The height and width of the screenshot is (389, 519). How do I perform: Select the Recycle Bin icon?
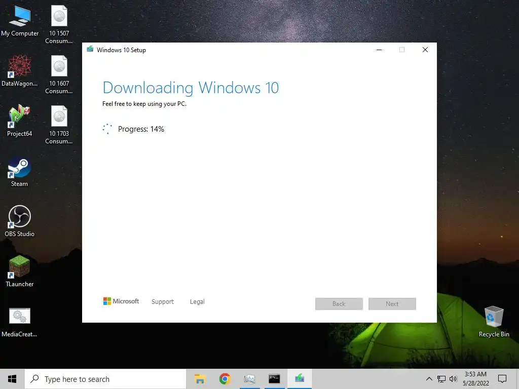(x=494, y=322)
